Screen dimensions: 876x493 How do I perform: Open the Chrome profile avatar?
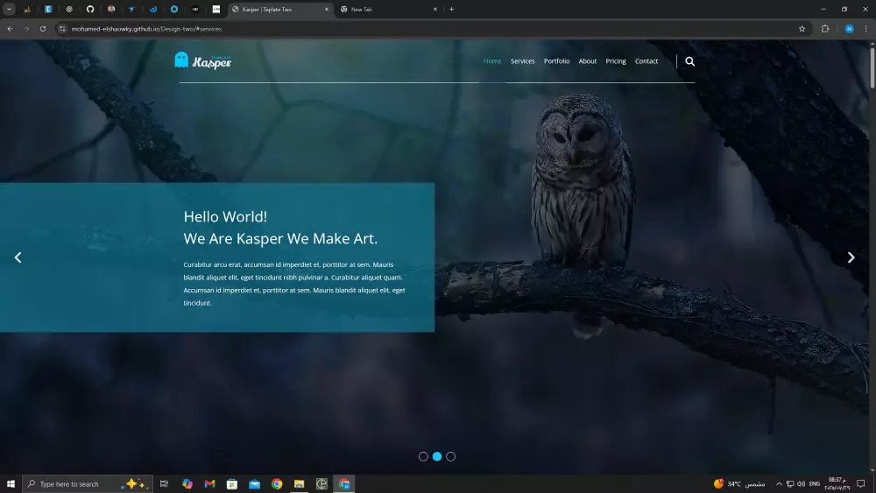pos(849,29)
